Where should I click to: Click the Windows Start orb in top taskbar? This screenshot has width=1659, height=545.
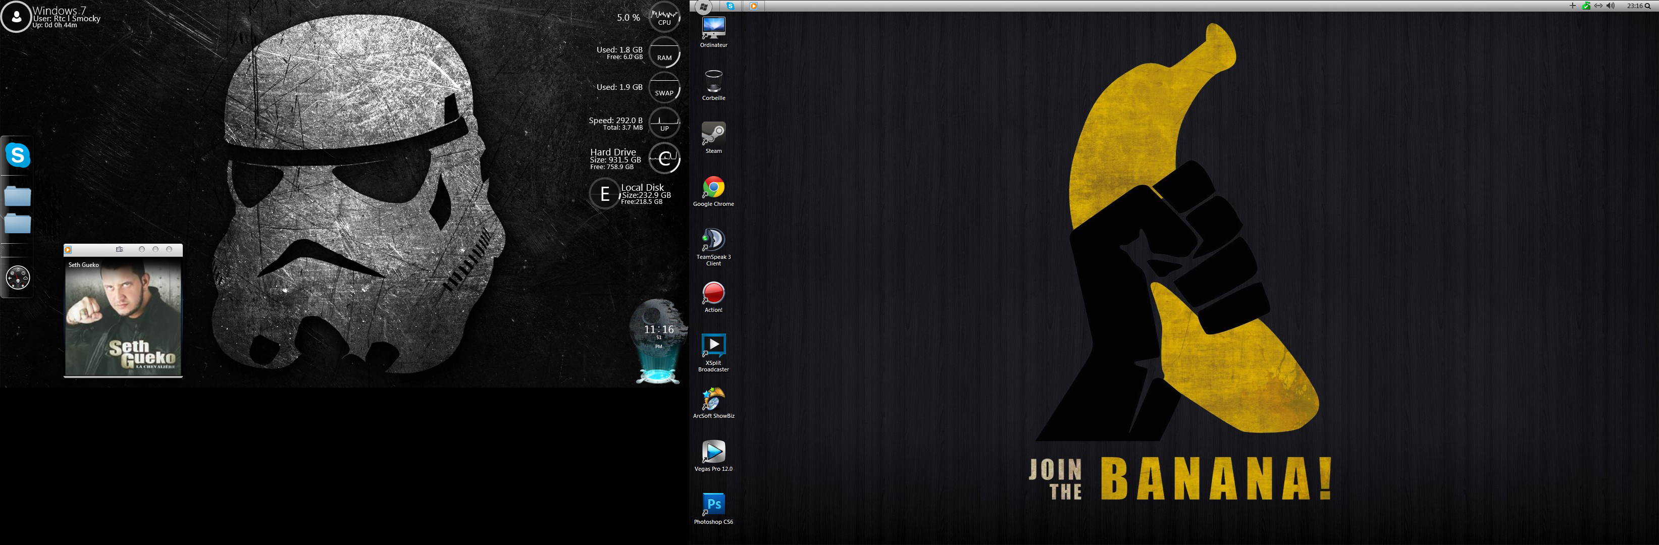(703, 7)
